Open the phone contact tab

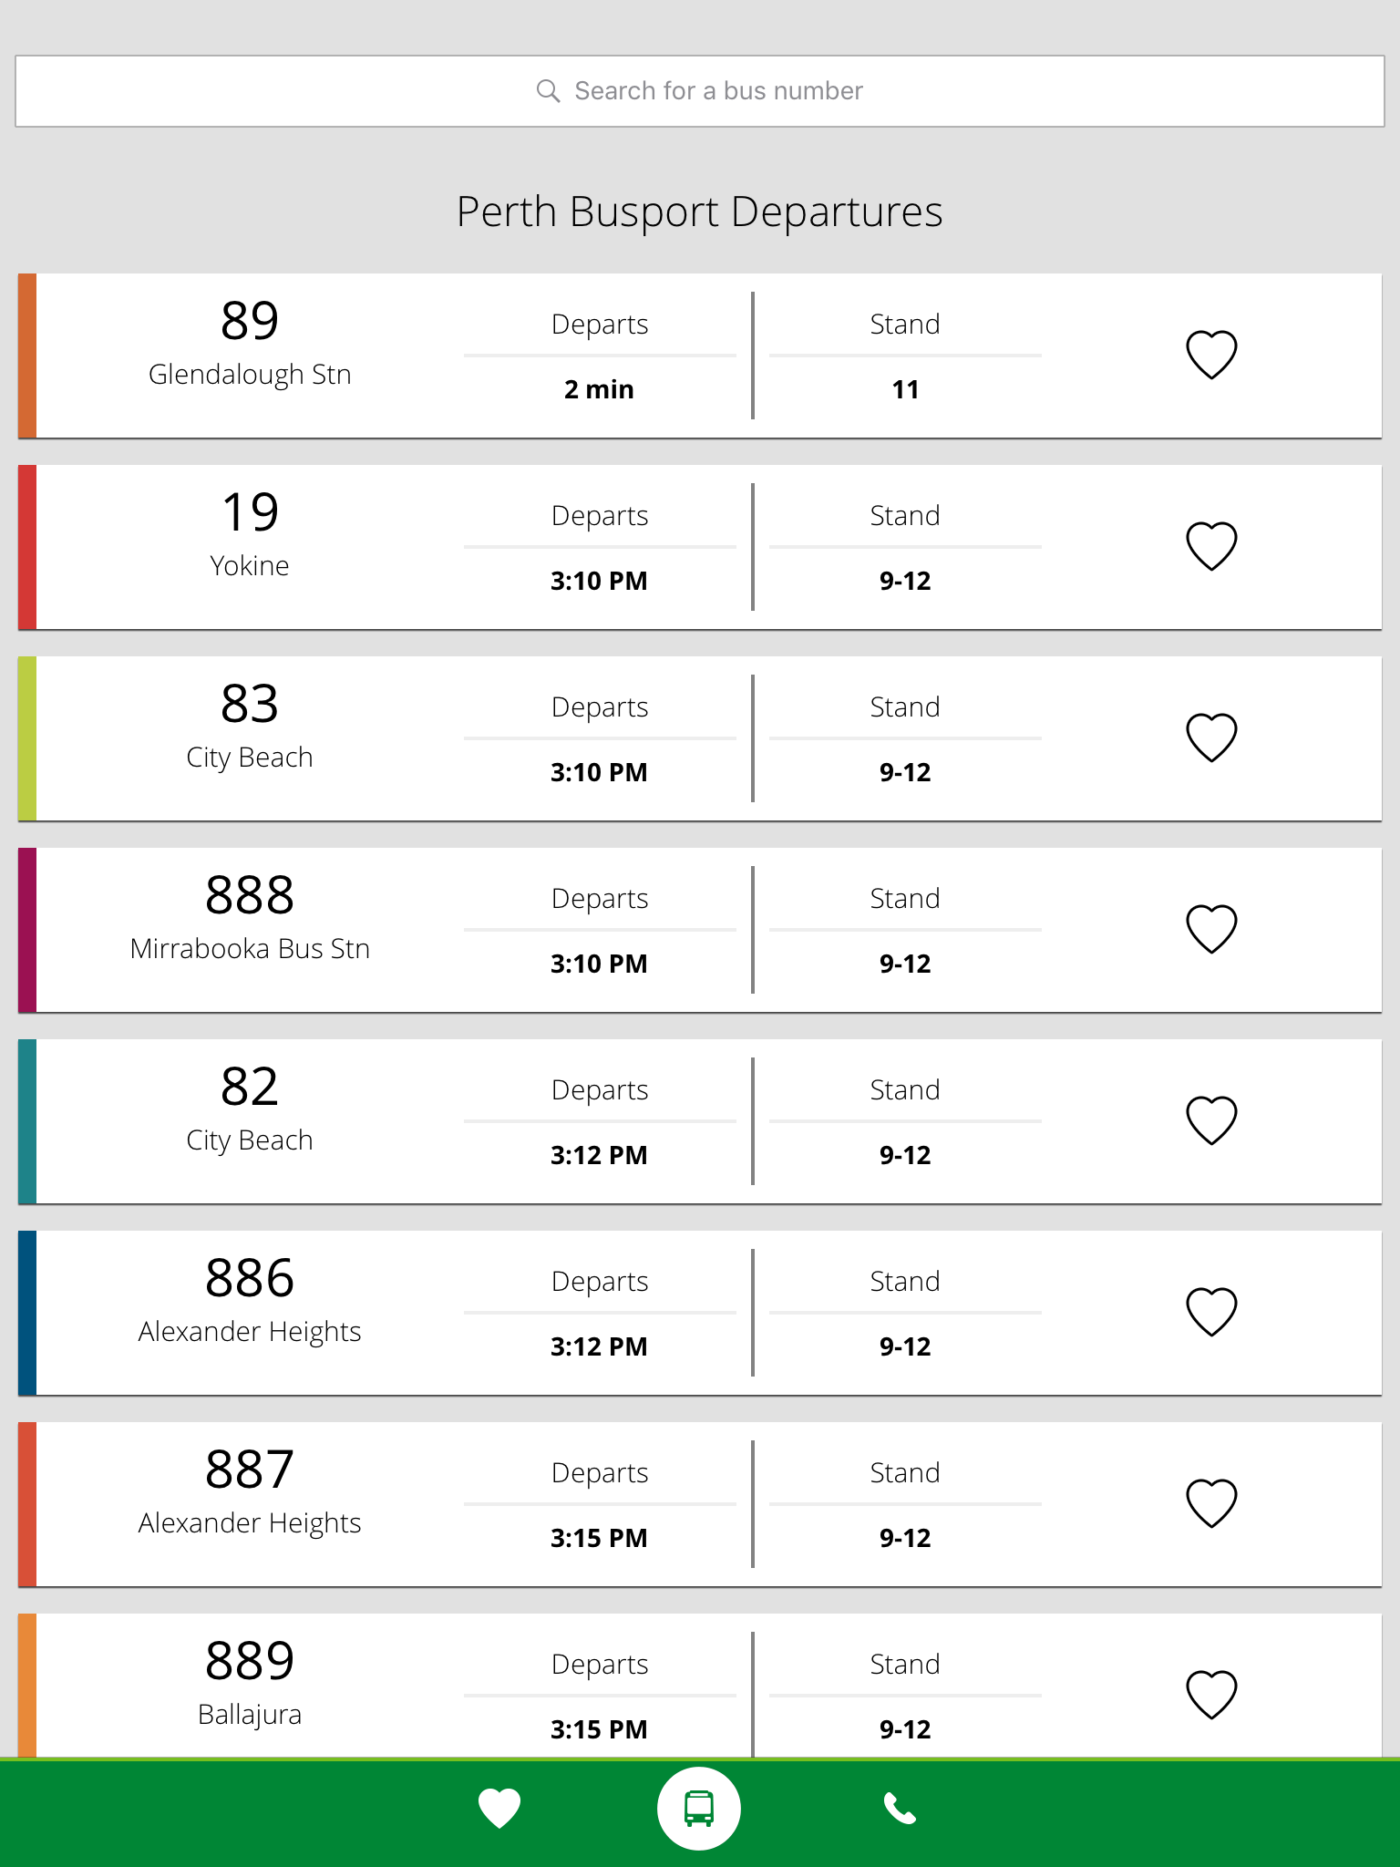[900, 1809]
